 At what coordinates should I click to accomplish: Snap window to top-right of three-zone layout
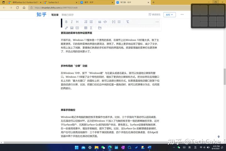click(204, 19)
